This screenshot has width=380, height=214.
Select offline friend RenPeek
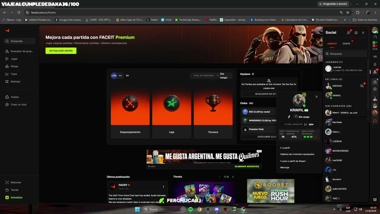(x=346, y=122)
